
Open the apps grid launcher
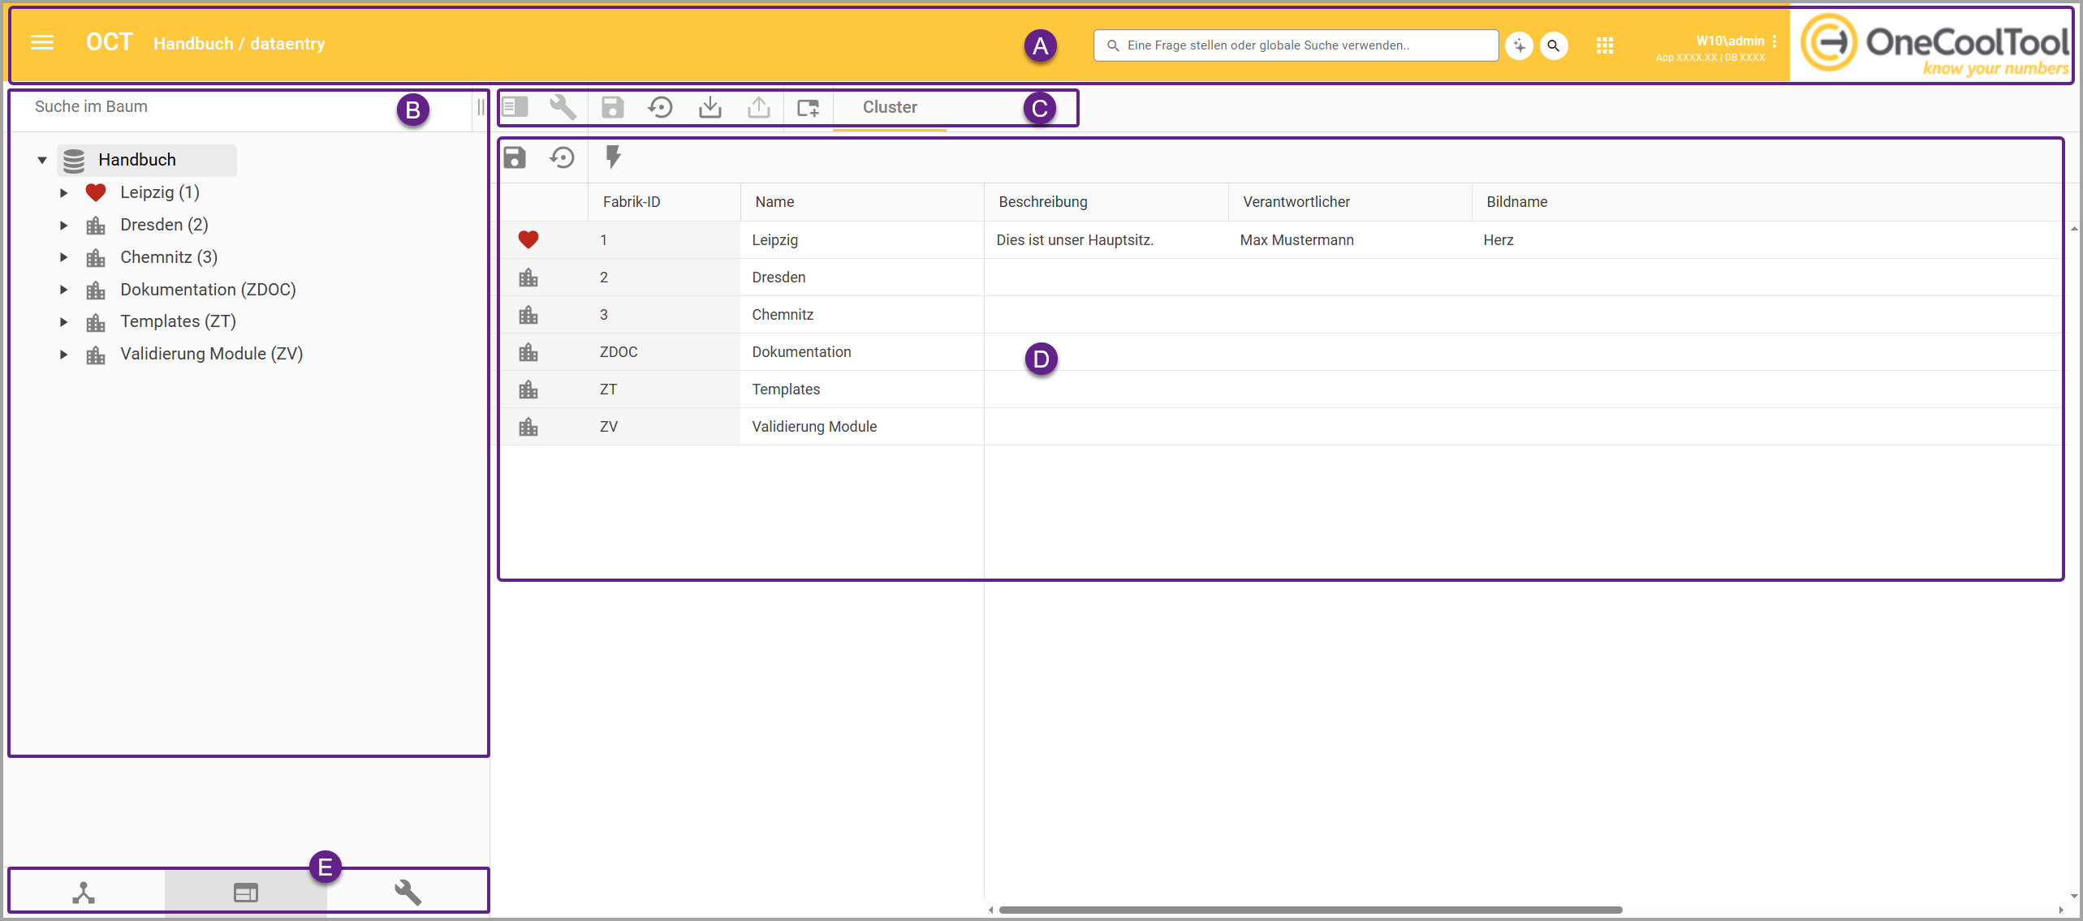(x=1604, y=45)
